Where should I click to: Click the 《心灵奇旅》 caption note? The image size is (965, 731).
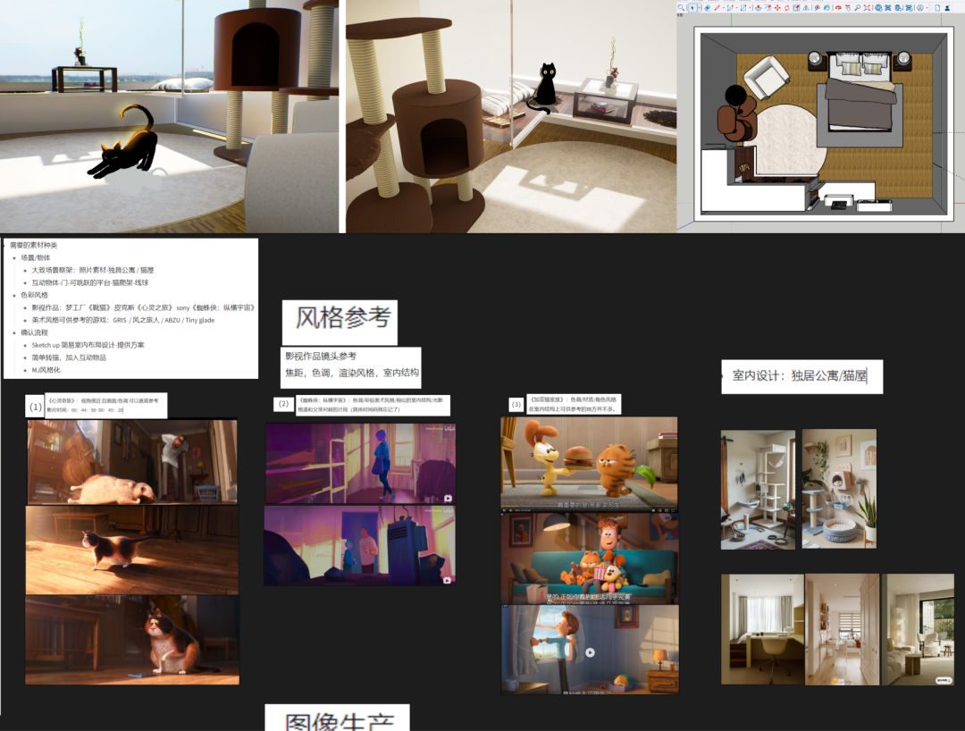(x=105, y=405)
